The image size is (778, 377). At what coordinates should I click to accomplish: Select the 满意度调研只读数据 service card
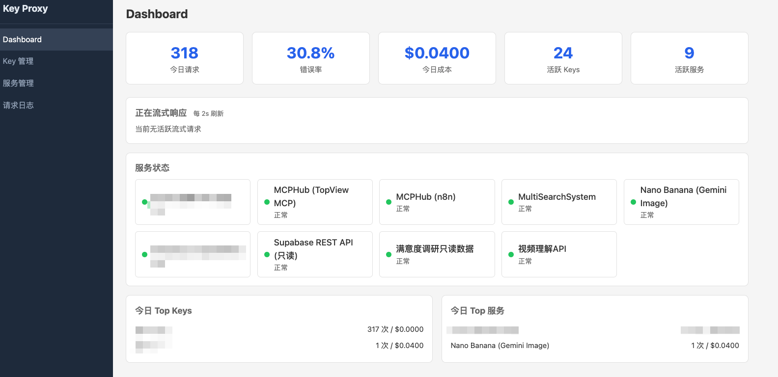437,254
